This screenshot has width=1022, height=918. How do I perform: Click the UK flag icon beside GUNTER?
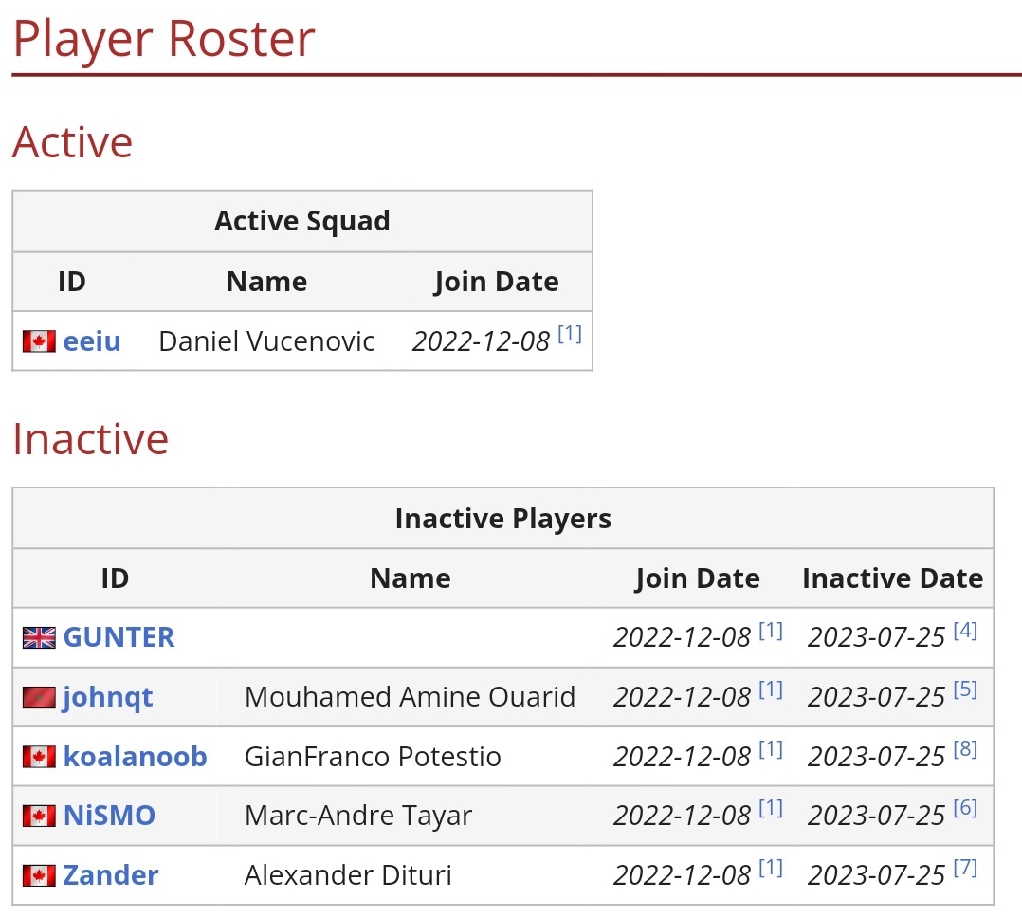pyautogui.click(x=39, y=637)
